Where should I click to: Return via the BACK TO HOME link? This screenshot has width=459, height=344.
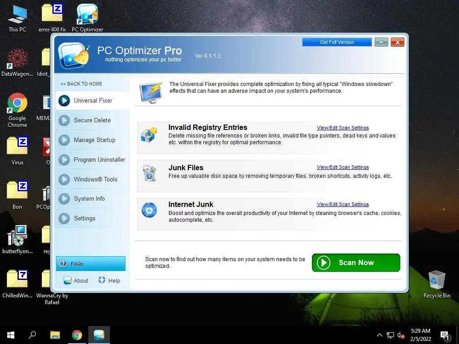pyautogui.click(x=82, y=84)
